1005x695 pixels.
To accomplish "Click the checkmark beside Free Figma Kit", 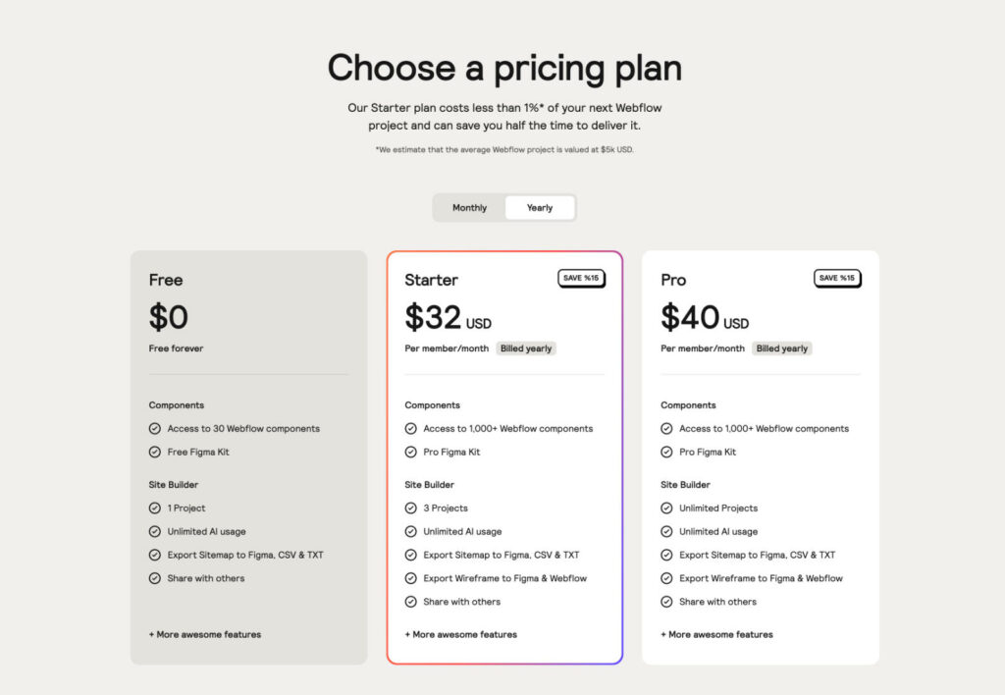I will (155, 452).
